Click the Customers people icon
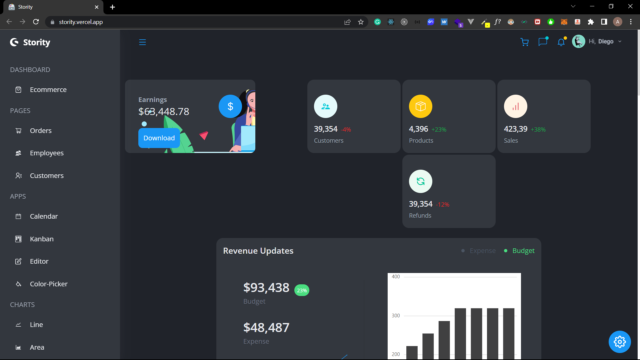This screenshot has width=640, height=360. pyautogui.click(x=325, y=106)
